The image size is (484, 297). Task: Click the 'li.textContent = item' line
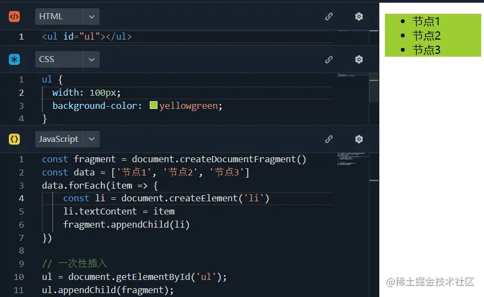pos(119,211)
